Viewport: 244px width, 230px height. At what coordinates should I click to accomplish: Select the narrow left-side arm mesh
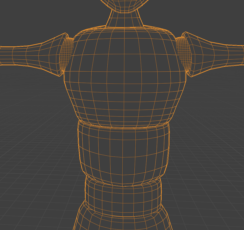click(x=15, y=55)
